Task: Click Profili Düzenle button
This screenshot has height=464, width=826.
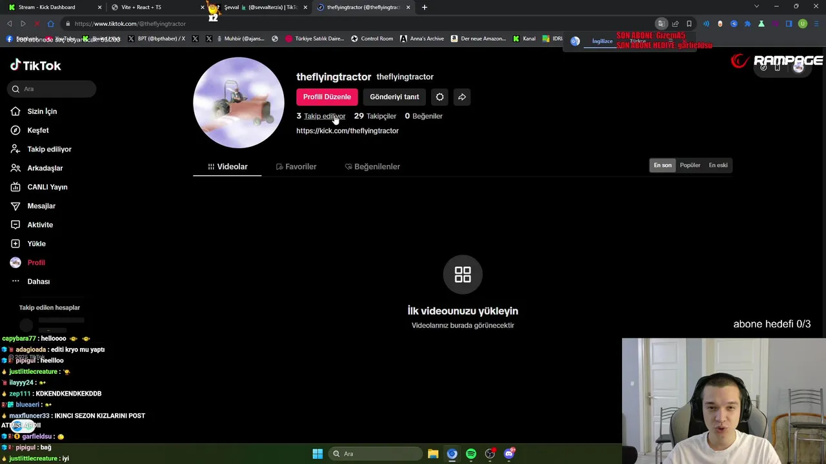Action: pos(327,97)
